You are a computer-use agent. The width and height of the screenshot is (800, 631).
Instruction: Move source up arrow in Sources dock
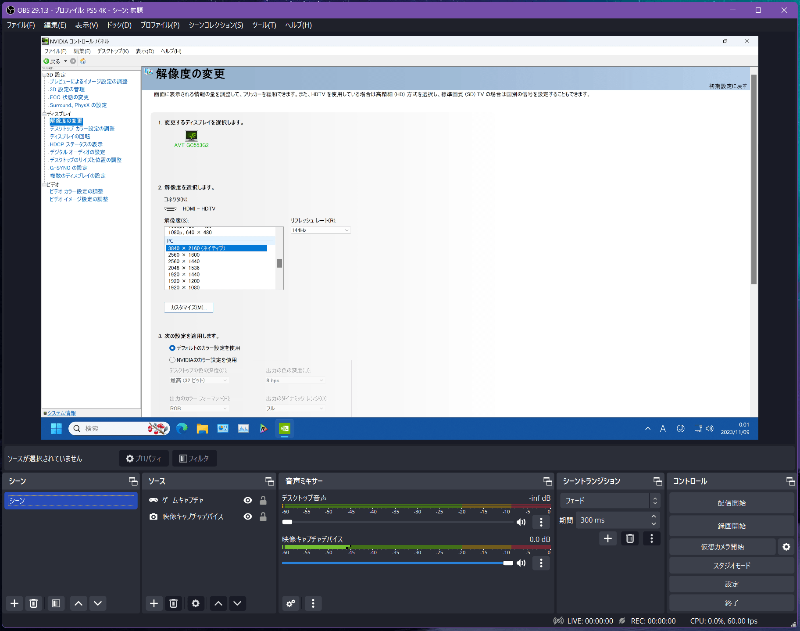(218, 603)
